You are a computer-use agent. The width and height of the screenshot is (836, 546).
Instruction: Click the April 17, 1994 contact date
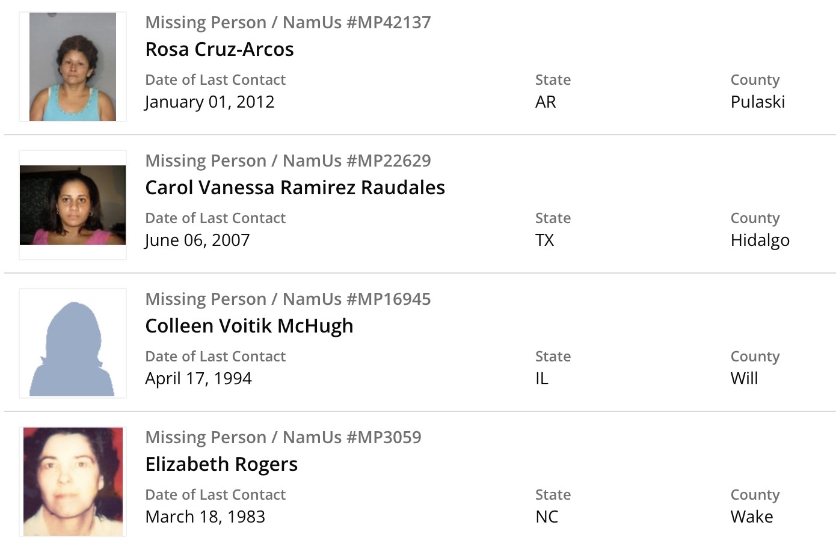pos(198,379)
